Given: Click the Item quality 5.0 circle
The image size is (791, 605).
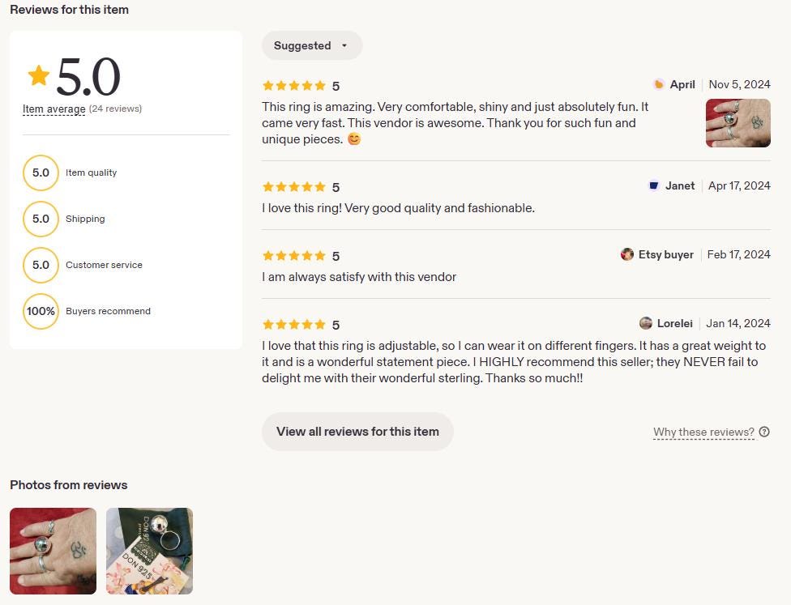Looking at the screenshot, I should pos(41,173).
